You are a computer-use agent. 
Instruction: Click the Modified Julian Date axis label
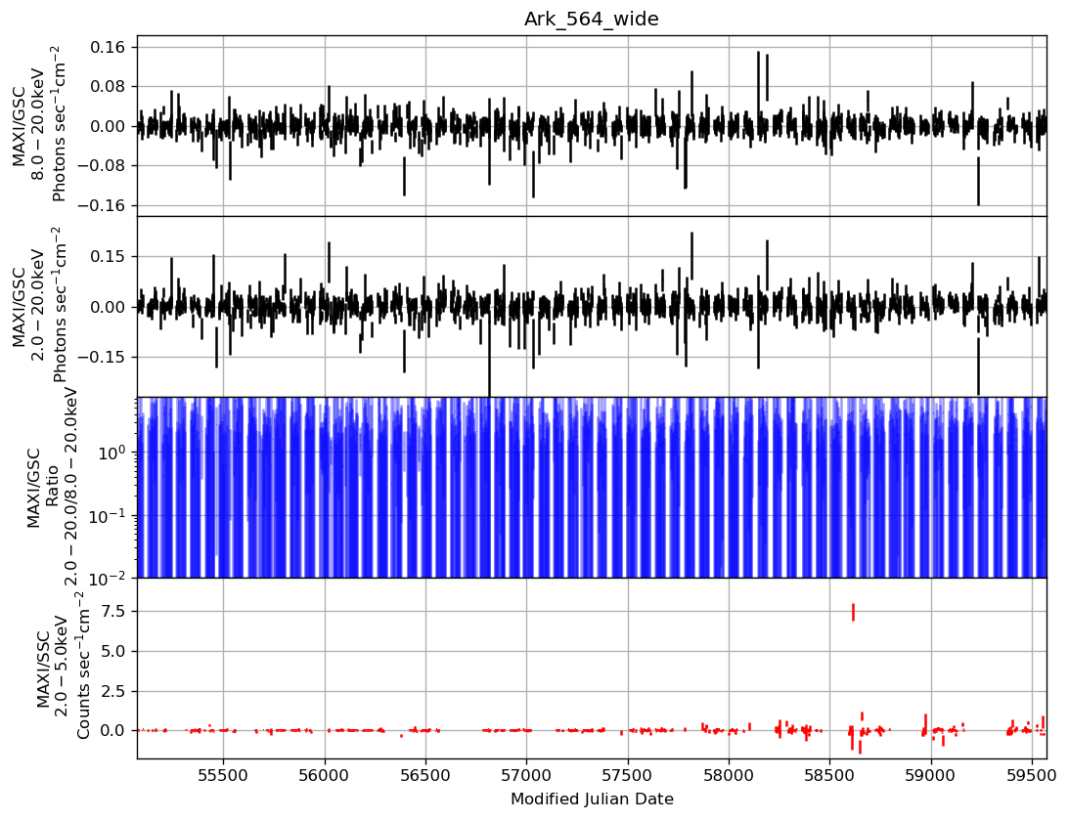click(592, 799)
